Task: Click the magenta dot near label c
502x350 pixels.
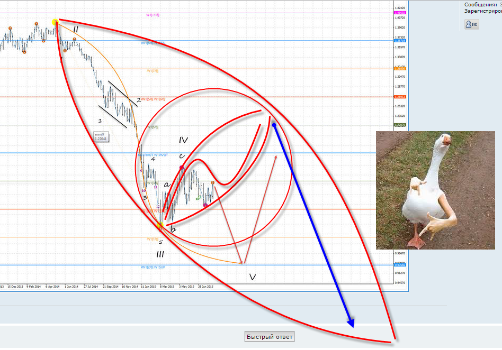Action: click(182, 168)
